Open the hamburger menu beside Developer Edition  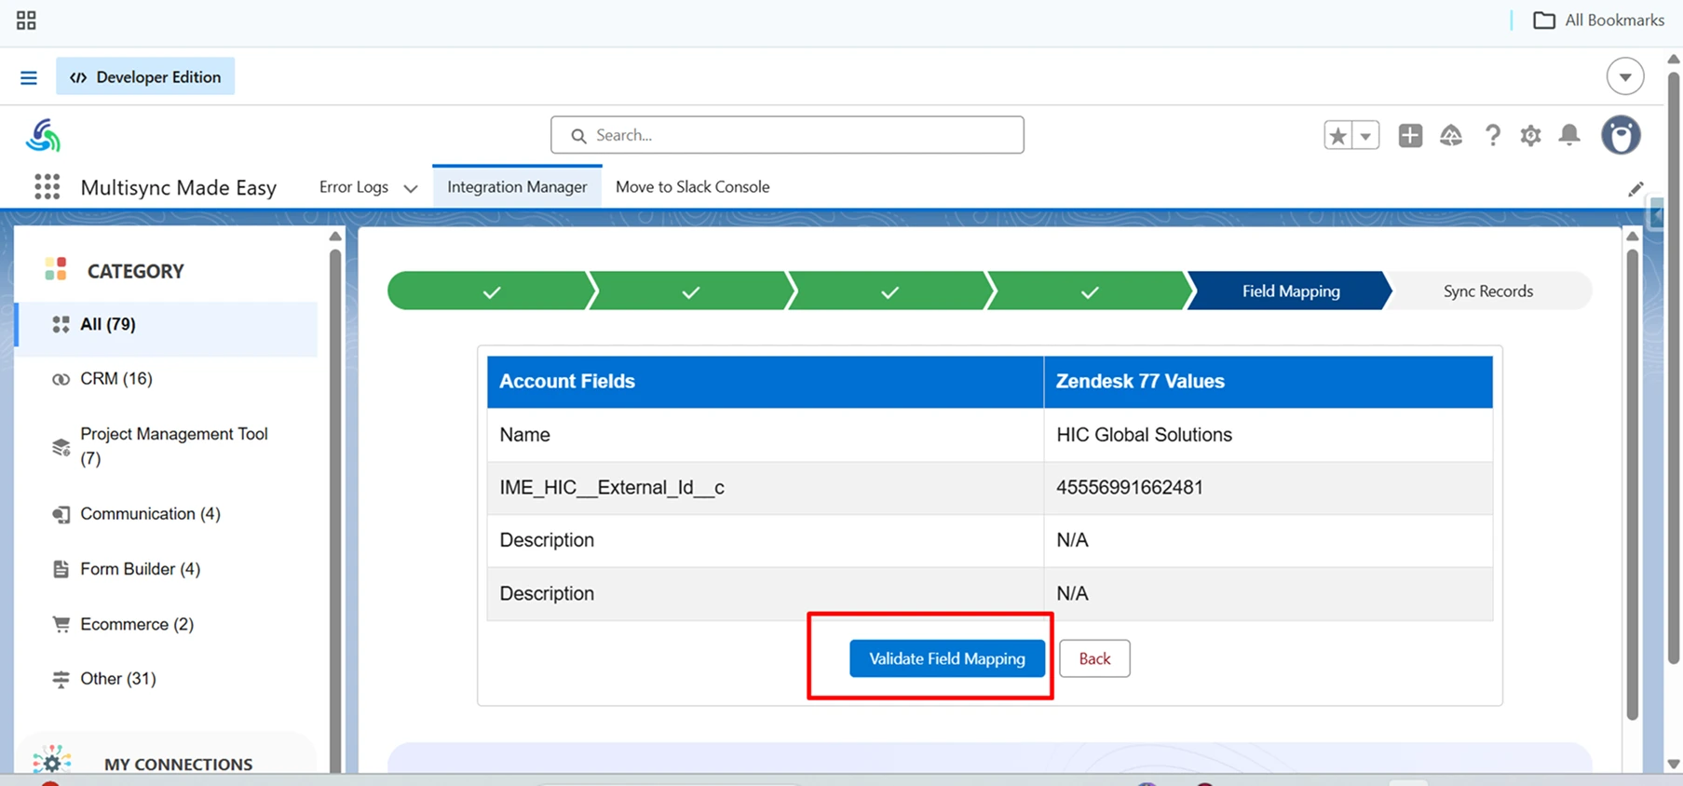pos(29,77)
